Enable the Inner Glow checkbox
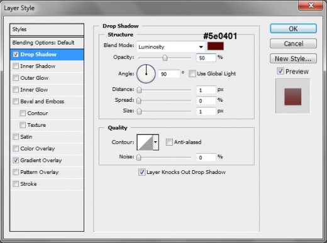This screenshot has width=327, height=243. tap(16, 90)
